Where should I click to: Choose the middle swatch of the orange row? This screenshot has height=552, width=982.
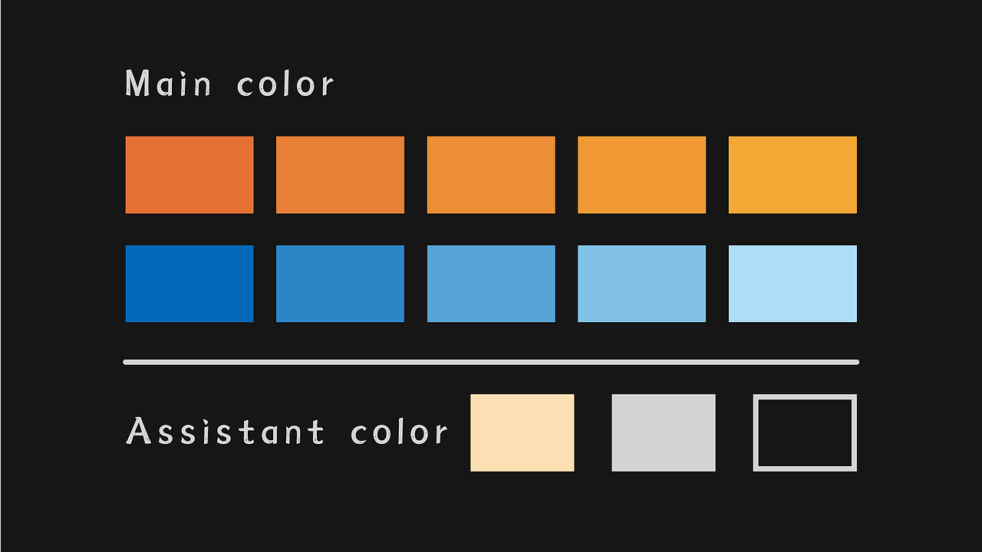(491, 175)
